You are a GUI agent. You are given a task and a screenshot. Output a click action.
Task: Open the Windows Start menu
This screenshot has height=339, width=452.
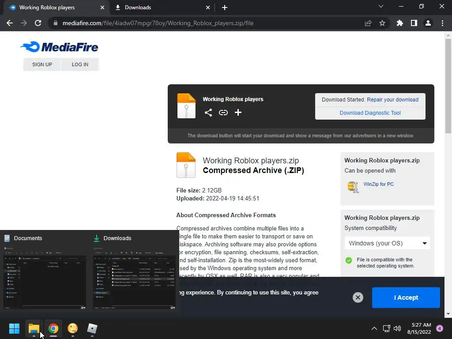(x=14, y=328)
